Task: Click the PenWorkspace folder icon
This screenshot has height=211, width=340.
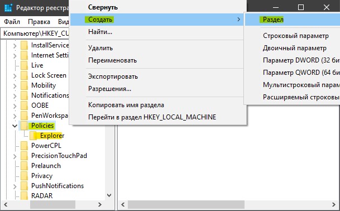Action: pyautogui.click(x=25, y=116)
